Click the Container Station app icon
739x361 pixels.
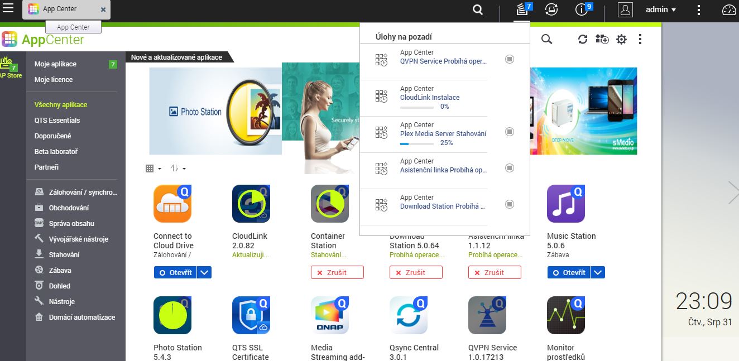point(330,204)
